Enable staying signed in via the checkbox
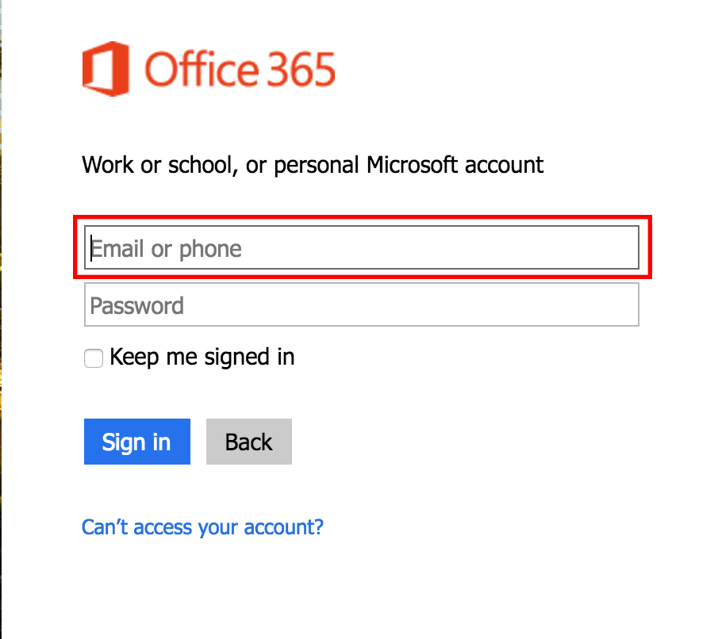Viewport: 722px width, 639px height. tap(94, 359)
